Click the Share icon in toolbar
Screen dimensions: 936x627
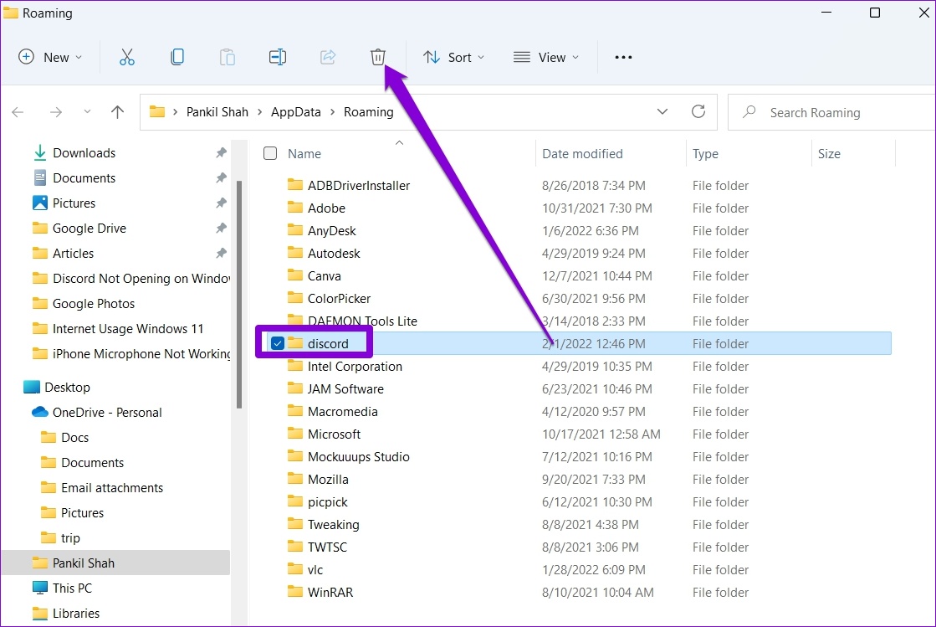tap(328, 57)
